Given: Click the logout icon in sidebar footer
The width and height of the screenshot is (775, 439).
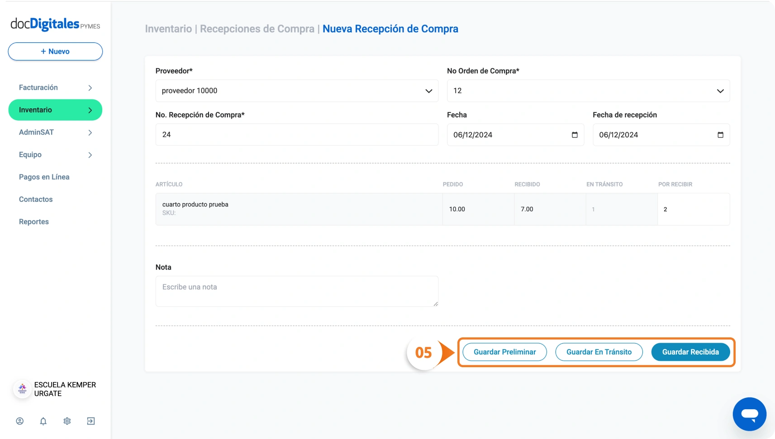Looking at the screenshot, I should pyautogui.click(x=91, y=421).
